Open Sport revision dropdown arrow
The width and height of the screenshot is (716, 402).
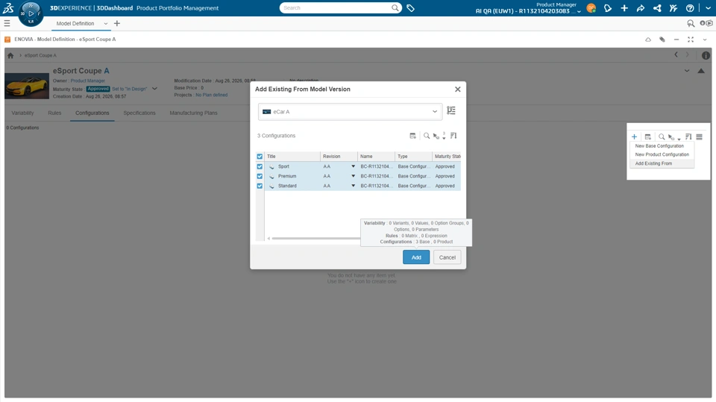353,166
